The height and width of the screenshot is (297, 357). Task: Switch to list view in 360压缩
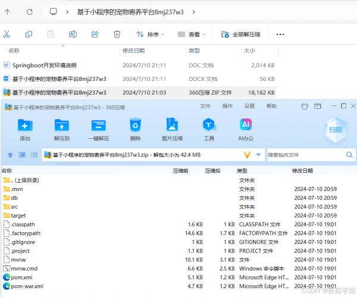(34, 155)
